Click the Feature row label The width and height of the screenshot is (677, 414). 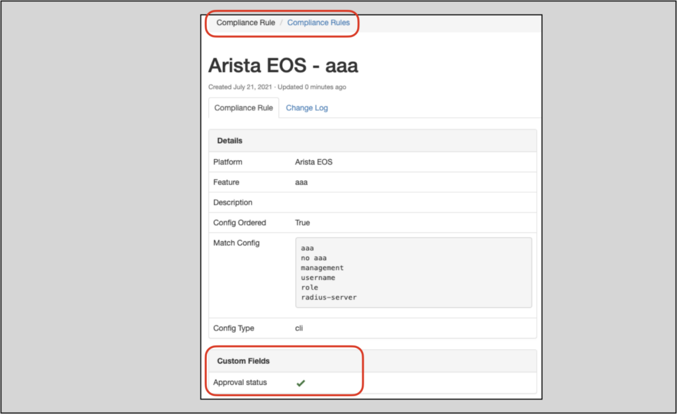(x=226, y=182)
